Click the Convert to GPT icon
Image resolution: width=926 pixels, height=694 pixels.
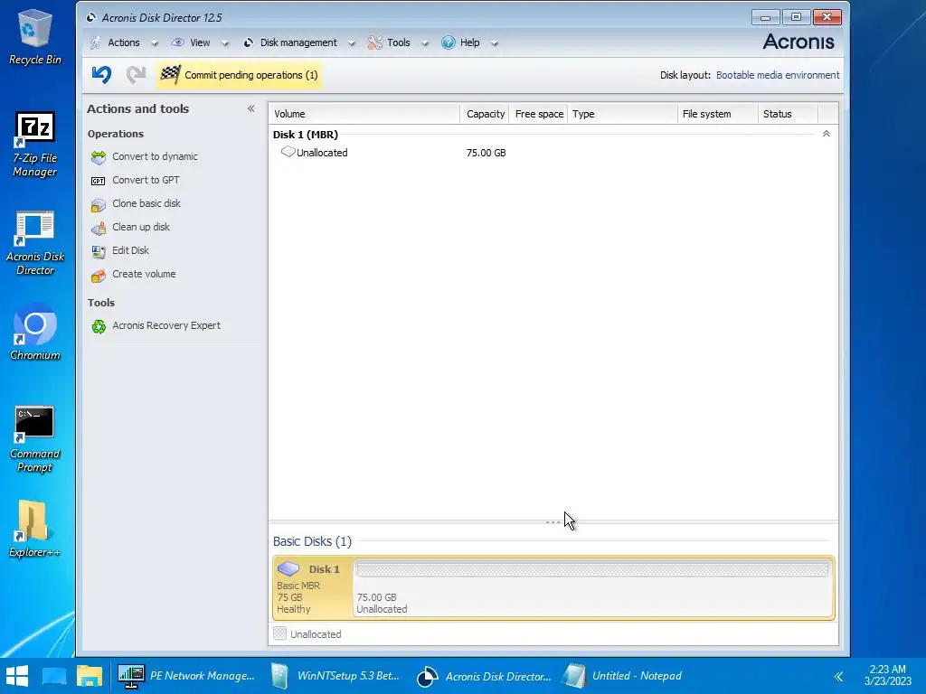[98, 181]
